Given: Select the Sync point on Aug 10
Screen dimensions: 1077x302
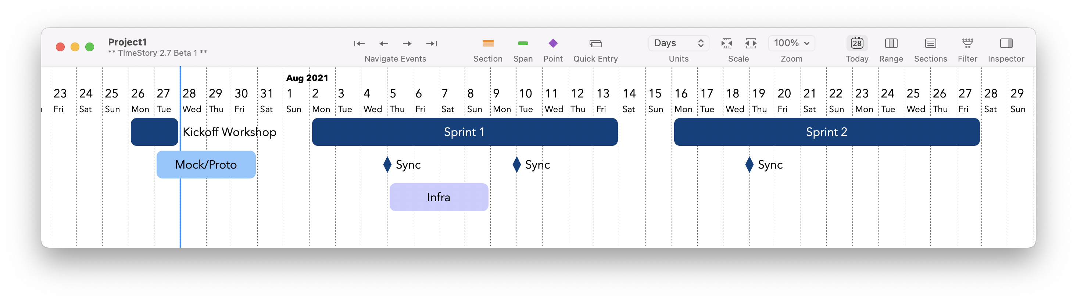Looking at the screenshot, I should pyautogui.click(x=516, y=164).
